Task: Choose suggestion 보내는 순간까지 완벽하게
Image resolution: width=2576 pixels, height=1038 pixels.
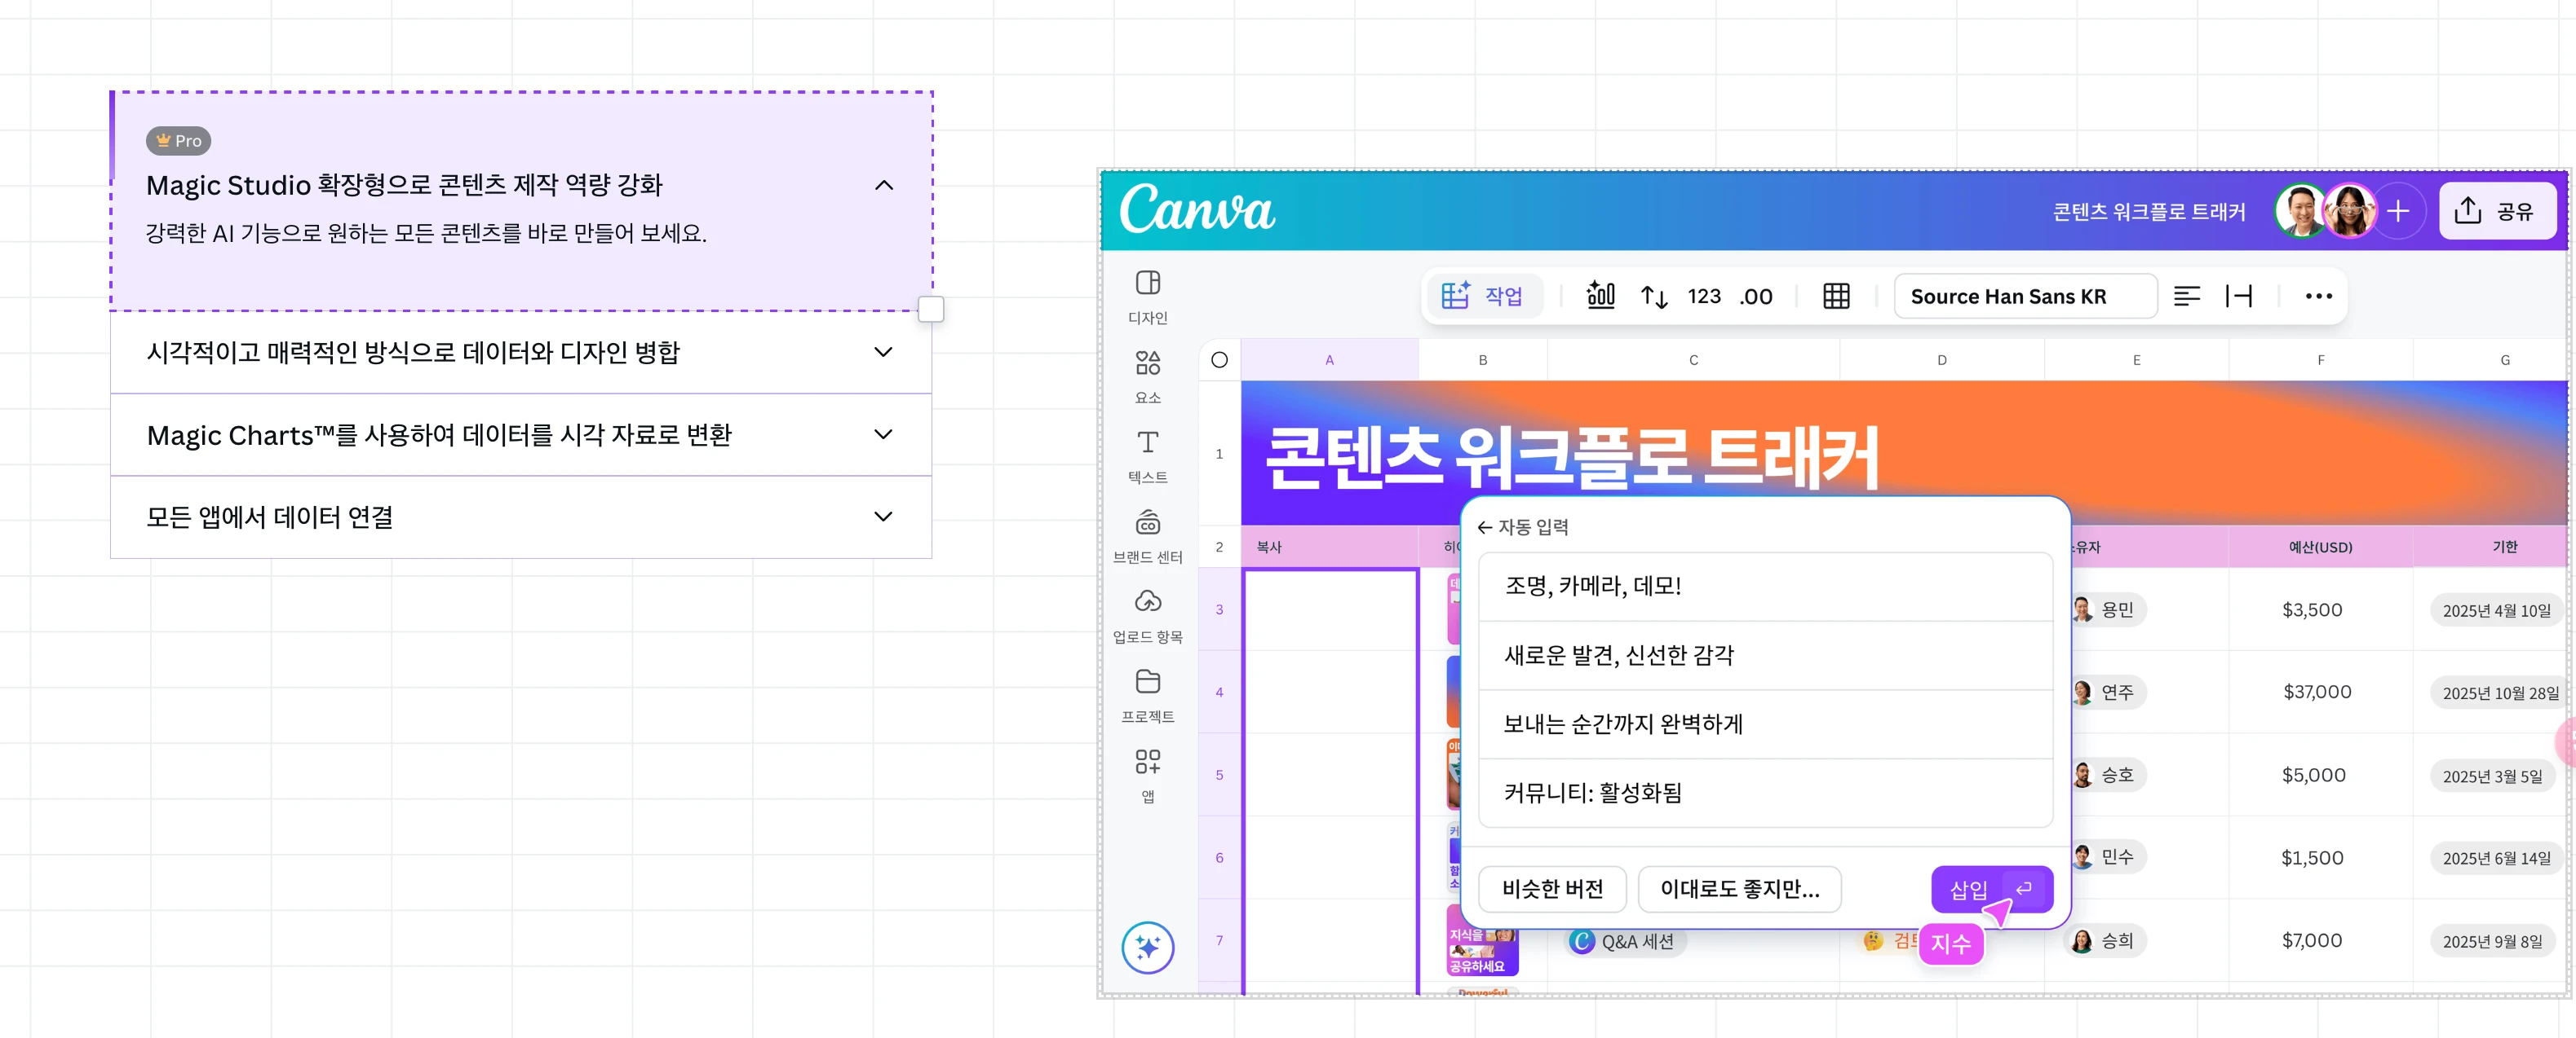Action: point(1765,724)
